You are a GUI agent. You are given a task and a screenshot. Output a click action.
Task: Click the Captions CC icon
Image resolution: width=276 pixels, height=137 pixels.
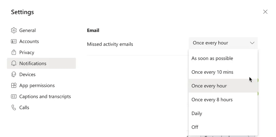[13, 97]
